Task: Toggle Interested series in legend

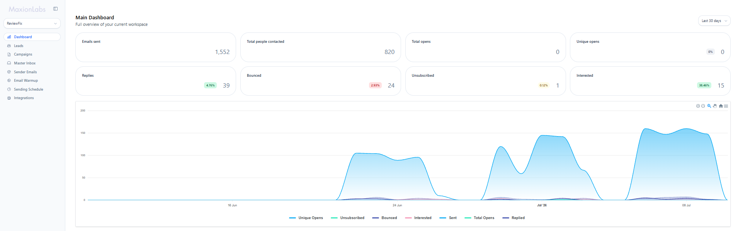Action: [418, 218]
